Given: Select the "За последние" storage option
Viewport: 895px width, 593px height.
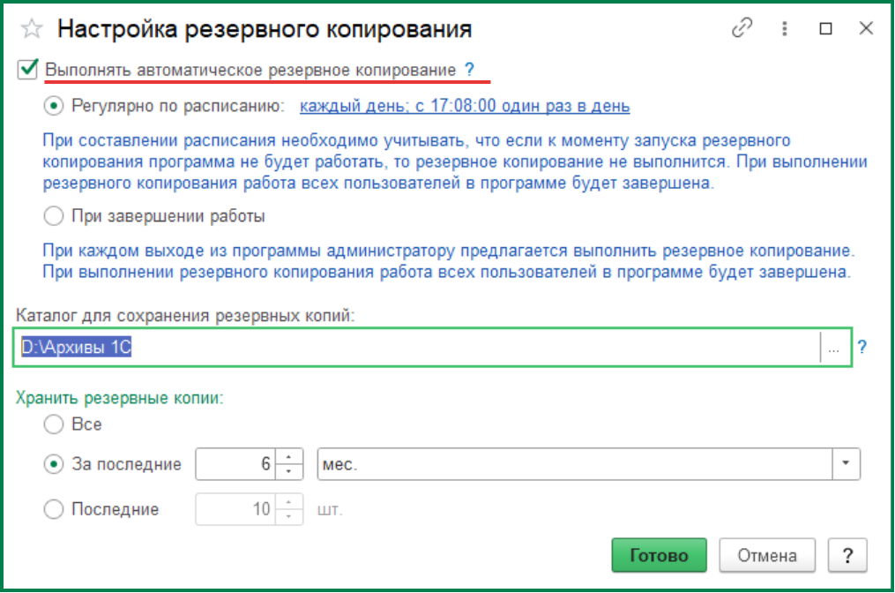Looking at the screenshot, I should tap(52, 464).
